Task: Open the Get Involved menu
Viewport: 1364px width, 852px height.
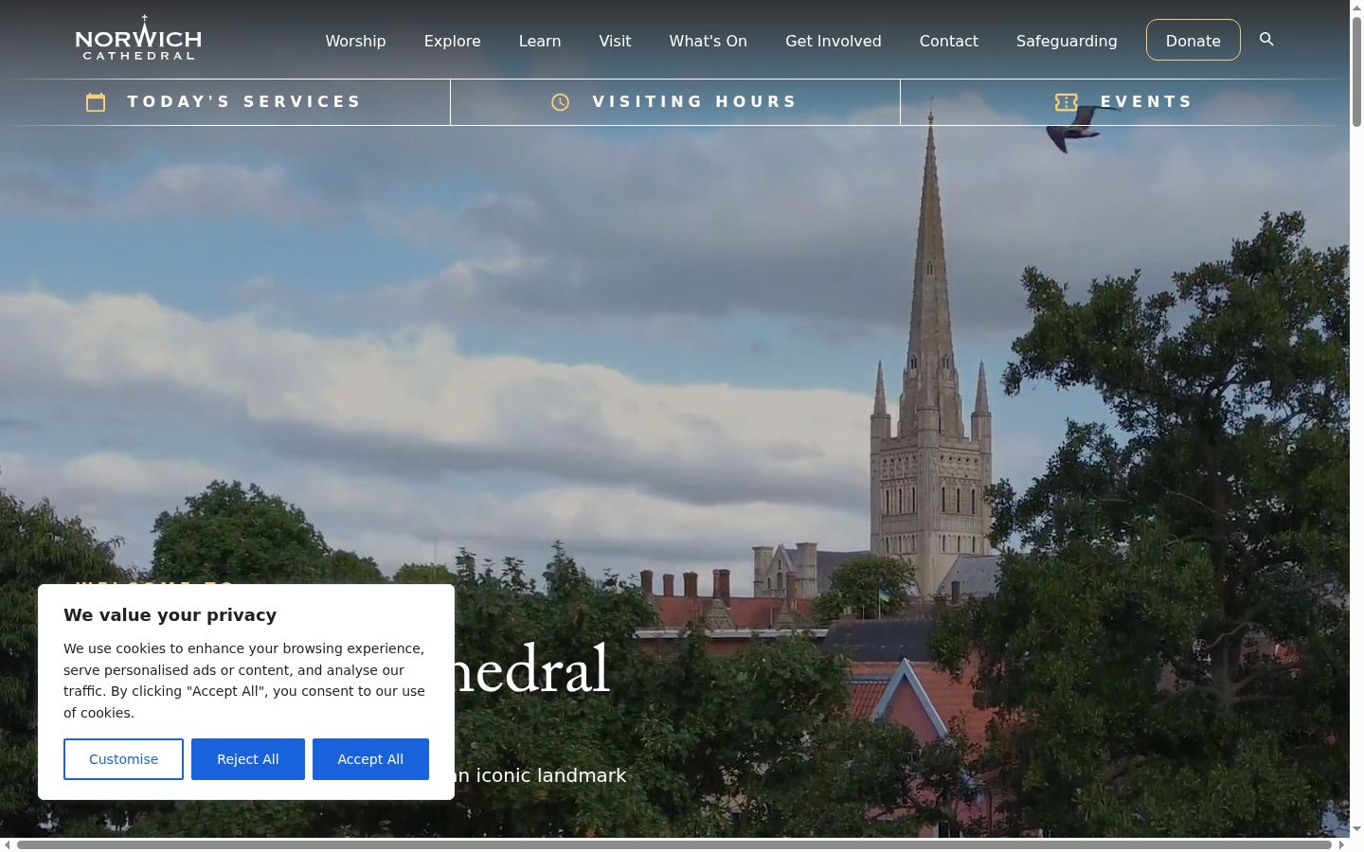Action: click(x=834, y=41)
